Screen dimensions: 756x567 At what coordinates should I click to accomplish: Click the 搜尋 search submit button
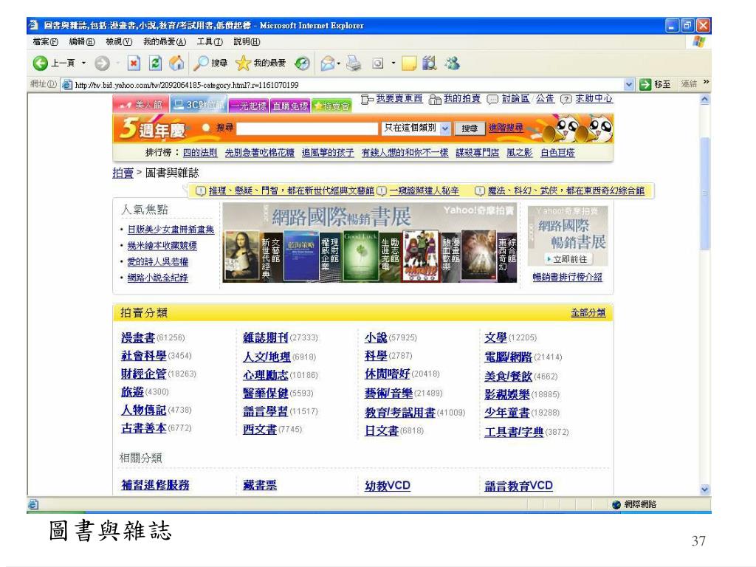(x=470, y=128)
